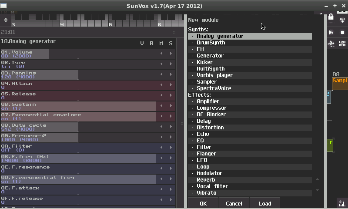The width and height of the screenshot is (348, 209).
Task: Select Filter effect in the list
Action: point(250,147)
